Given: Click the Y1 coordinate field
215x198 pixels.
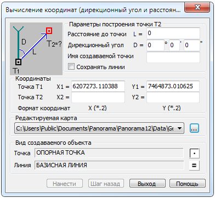Looking at the screenshot, I should (x=173, y=86).
